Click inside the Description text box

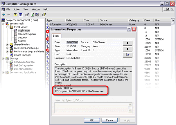[x=93, y=81]
